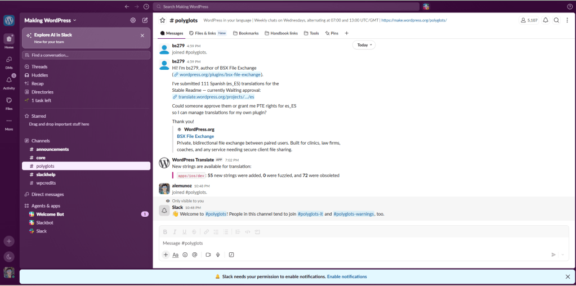Open the history clock icon

click(x=146, y=7)
